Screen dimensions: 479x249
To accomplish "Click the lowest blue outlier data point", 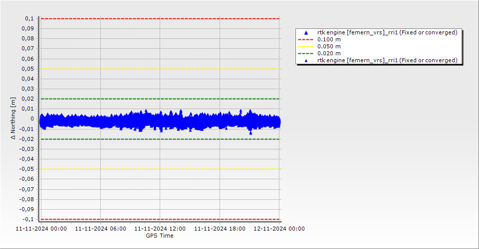I will click(x=250, y=133).
